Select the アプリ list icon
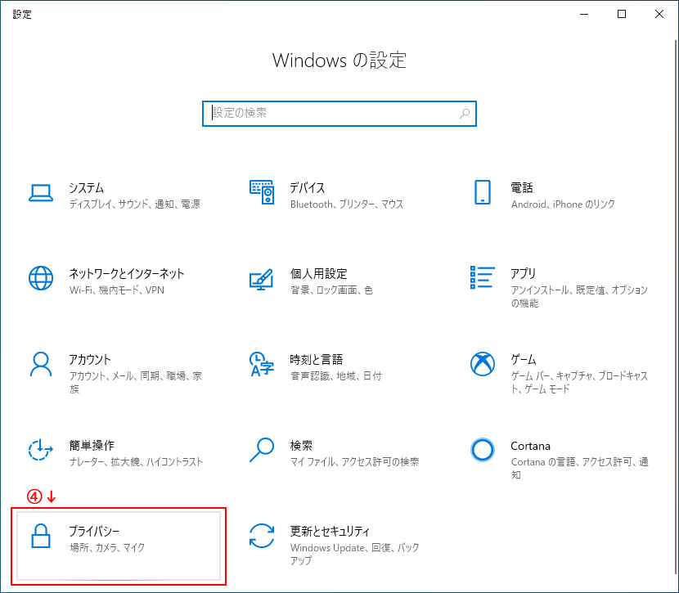This screenshot has width=679, height=593. pyautogui.click(x=483, y=277)
